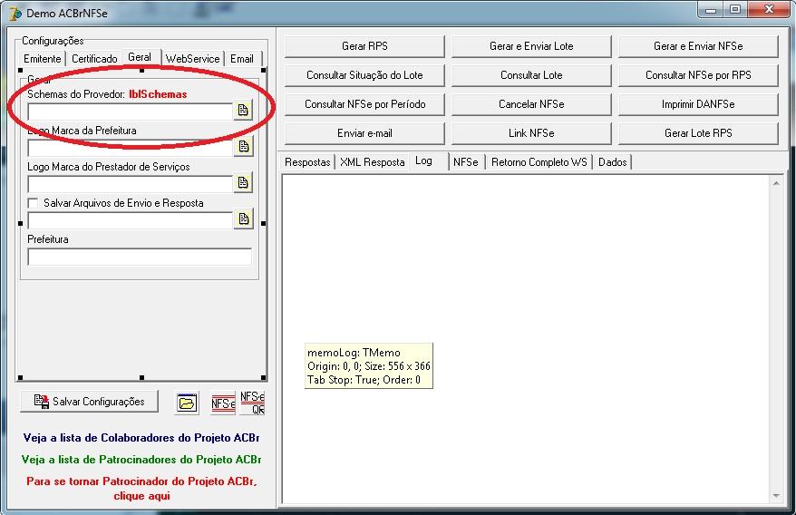Click the yellow open-folder icon button
The width and height of the screenshot is (796, 515).
click(x=187, y=403)
